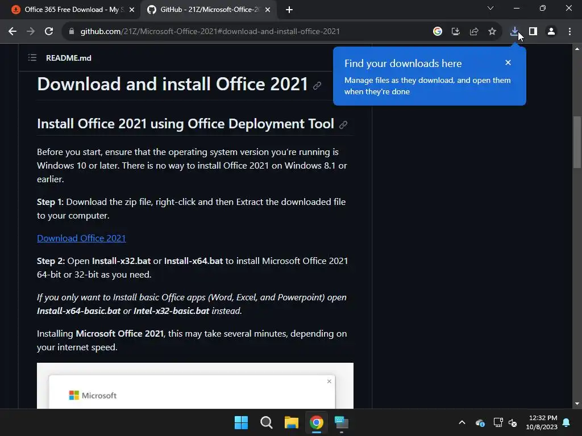Dismiss the Find your downloads here popup

click(508, 62)
